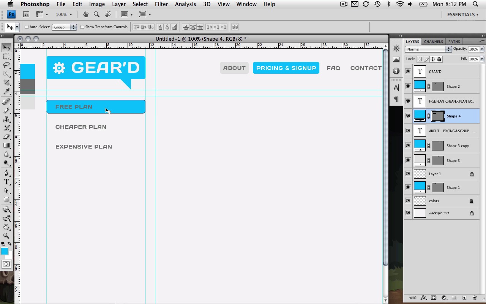
Task: Select the 3D Rotate tool
Action: tap(6, 210)
